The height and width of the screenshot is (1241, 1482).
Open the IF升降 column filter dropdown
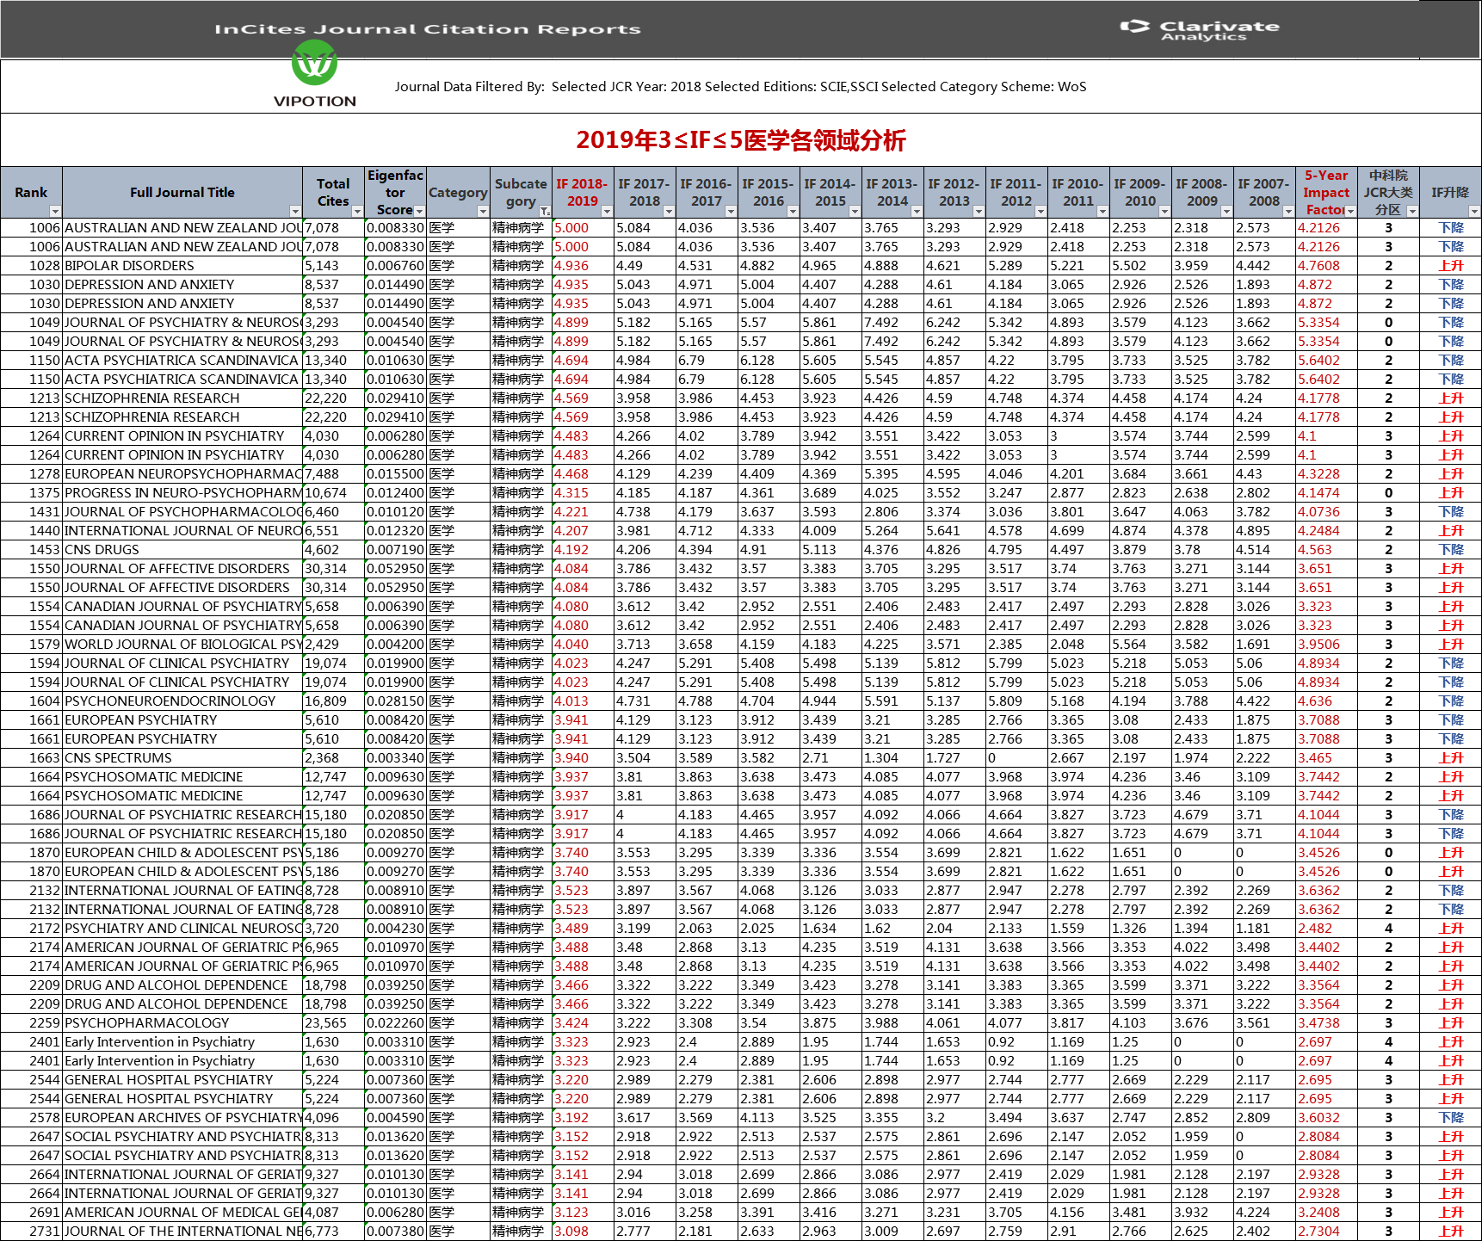pyautogui.click(x=1473, y=212)
